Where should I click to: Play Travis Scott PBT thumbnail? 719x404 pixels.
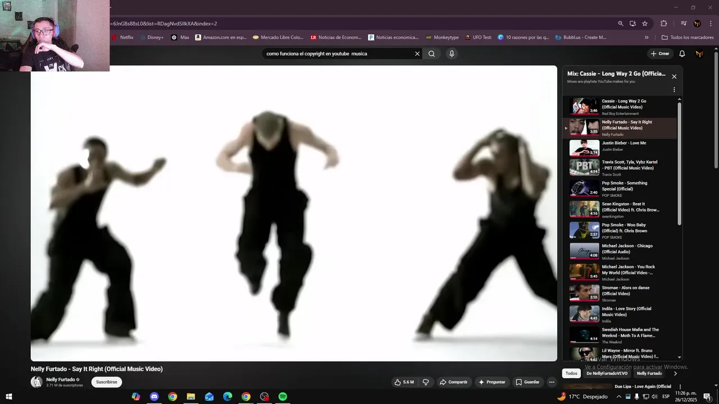[x=585, y=167]
